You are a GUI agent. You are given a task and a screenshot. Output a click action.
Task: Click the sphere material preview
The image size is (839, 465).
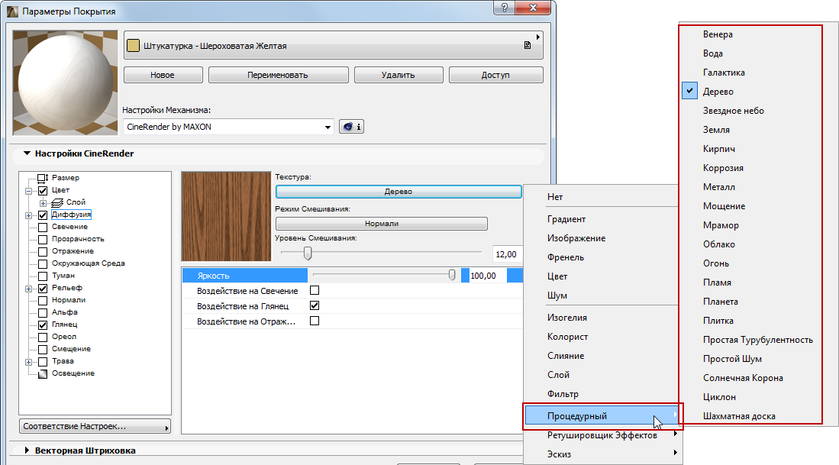[x=66, y=82]
